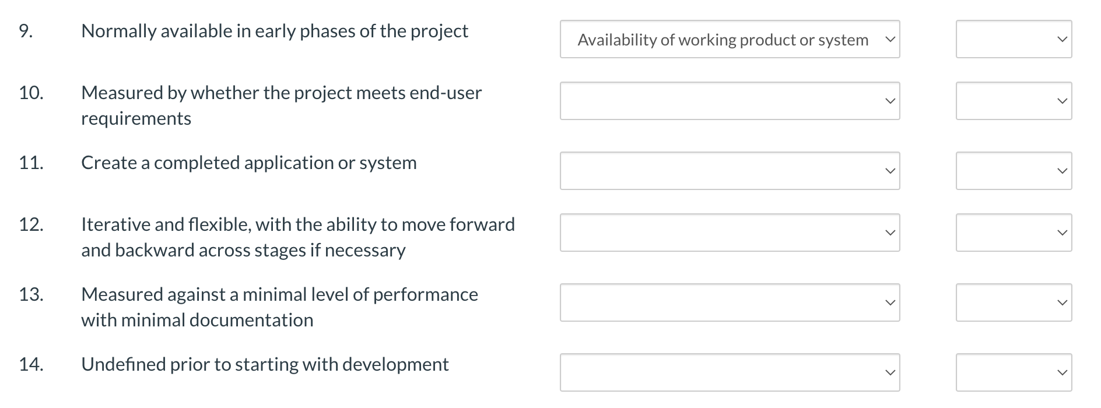Open the answer dropdown for question 13

click(x=729, y=302)
